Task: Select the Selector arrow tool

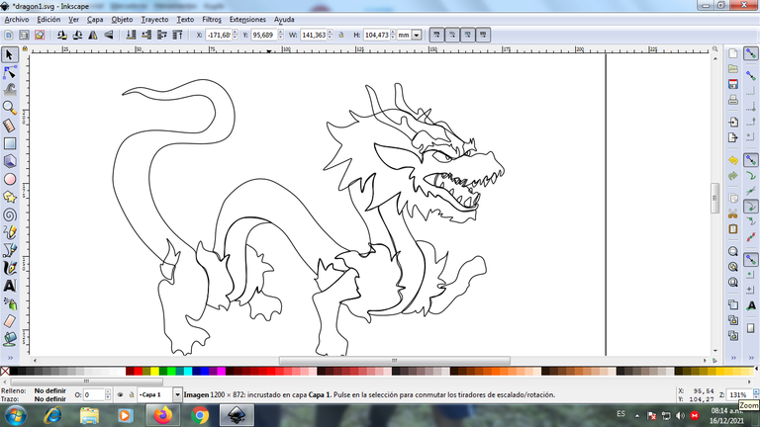Action: coord(10,54)
